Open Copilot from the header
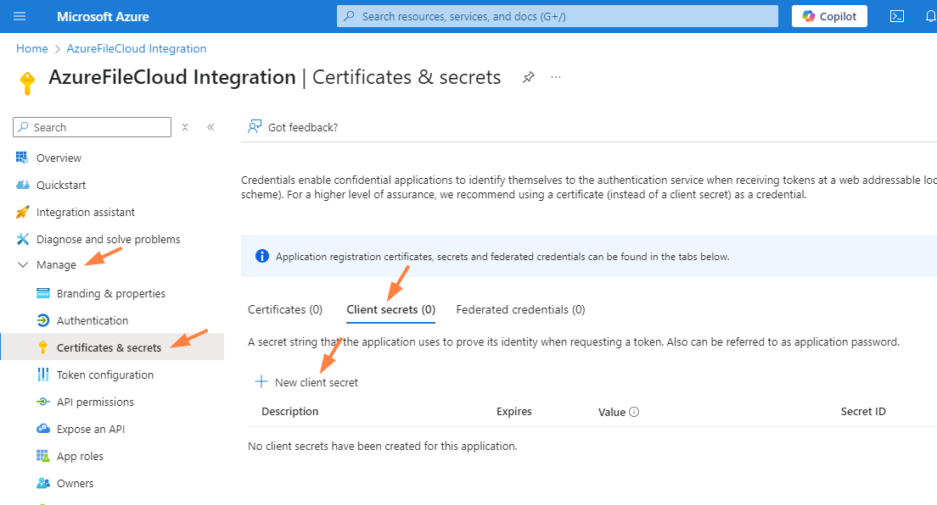Image resolution: width=937 pixels, height=505 pixels. (829, 16)
